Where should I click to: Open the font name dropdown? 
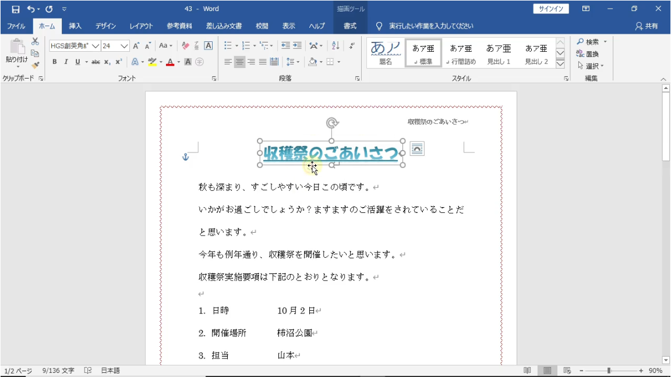[x=96, y=46]
